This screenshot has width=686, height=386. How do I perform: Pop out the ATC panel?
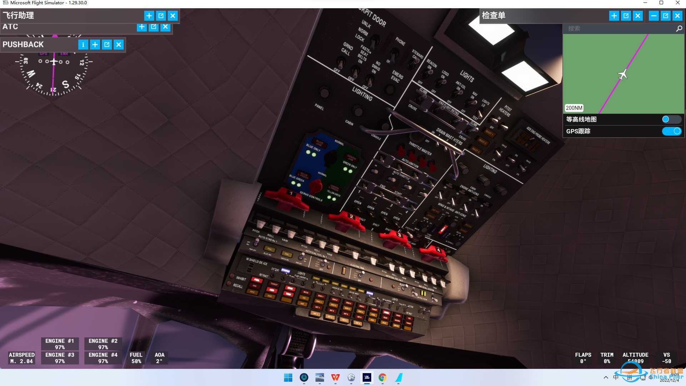pos(153,27)
